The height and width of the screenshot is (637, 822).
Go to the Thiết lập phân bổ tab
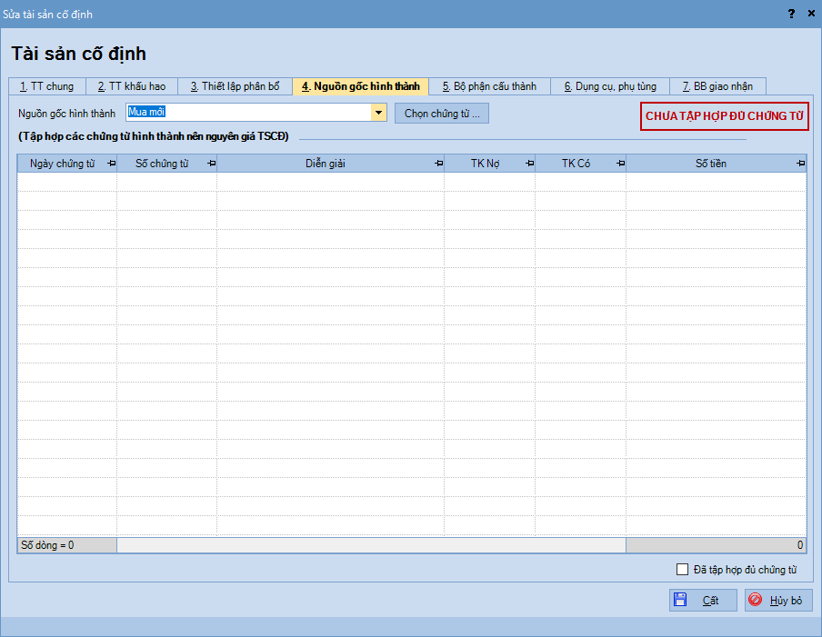(x=235, y=86)
